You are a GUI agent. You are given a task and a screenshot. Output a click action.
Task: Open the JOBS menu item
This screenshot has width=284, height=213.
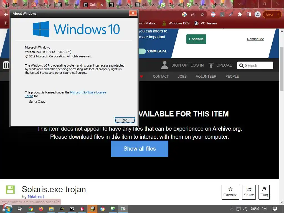(182, 77)
